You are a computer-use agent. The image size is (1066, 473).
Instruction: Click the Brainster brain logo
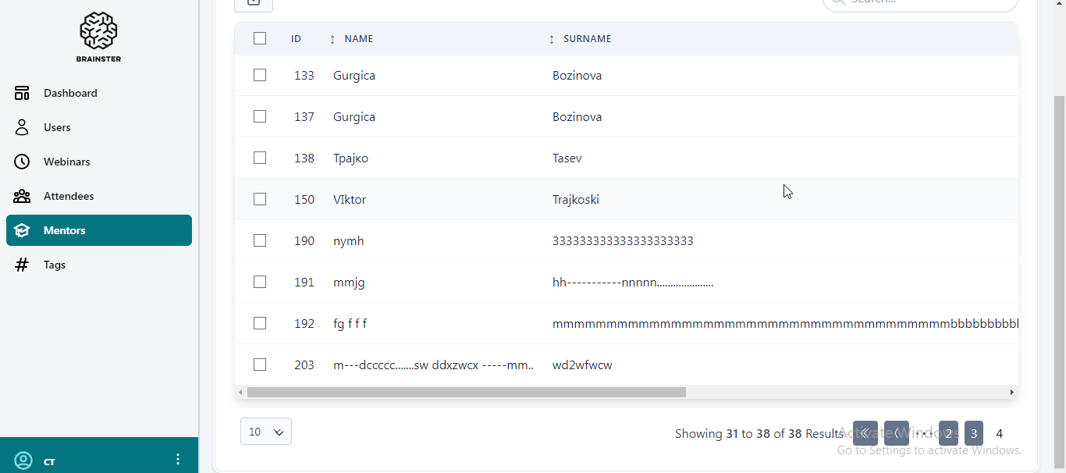(x=98, y=31)
